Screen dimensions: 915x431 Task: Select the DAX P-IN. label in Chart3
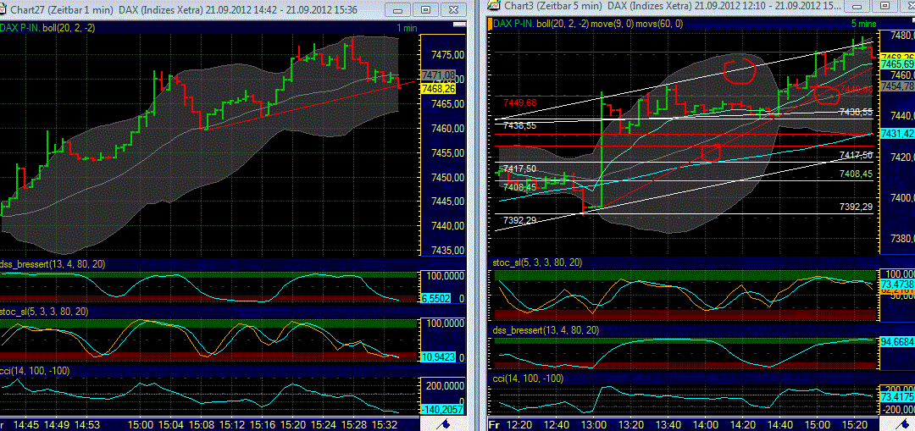coord(513,24)
